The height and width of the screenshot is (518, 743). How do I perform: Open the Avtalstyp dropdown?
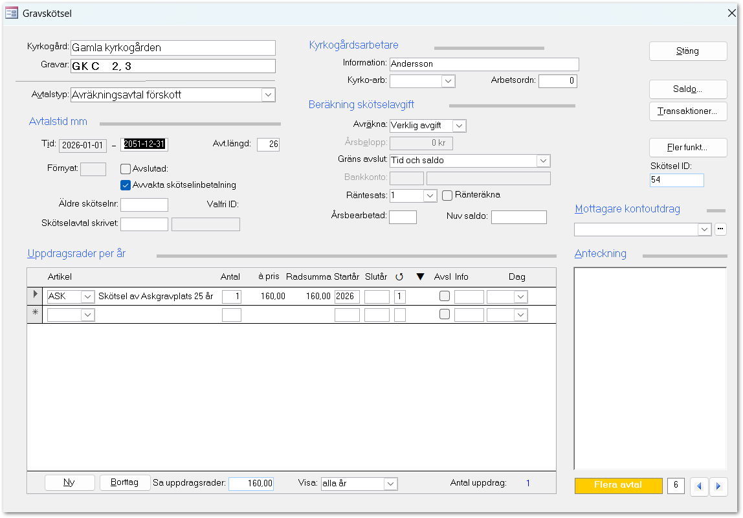pyautogui.click(x=268, y=95)
